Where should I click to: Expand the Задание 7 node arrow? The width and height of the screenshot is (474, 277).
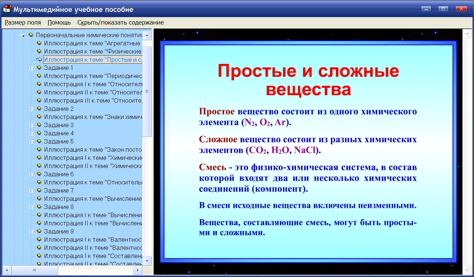[x=31, y=191]
